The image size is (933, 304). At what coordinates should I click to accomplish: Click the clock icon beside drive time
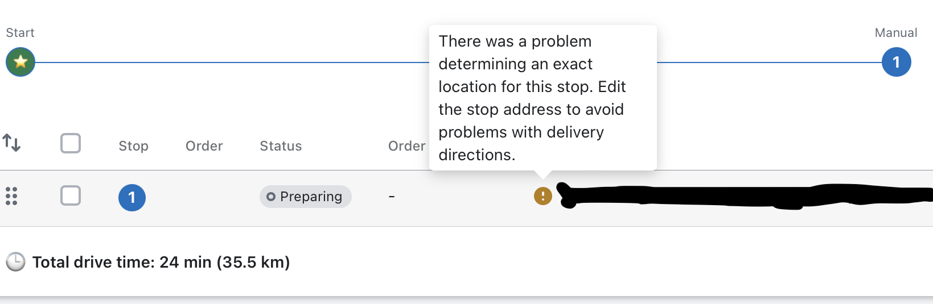coord(15,262)
